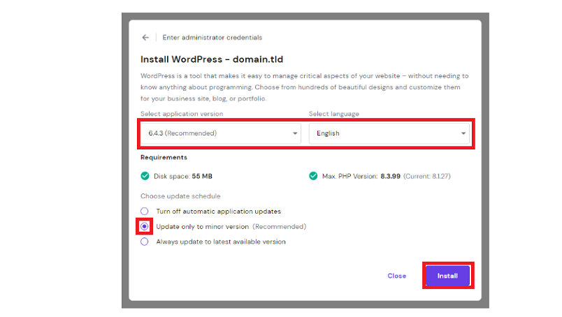Click the Requirements label
The width and height of the screenshot is (562, 317).
(x=164, y=157)
